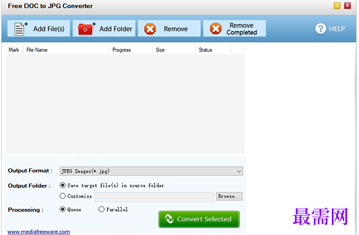Open the Output Format dropdown
Screen dimensions: 359x235
pyautogui.click(x=151, y=171)
